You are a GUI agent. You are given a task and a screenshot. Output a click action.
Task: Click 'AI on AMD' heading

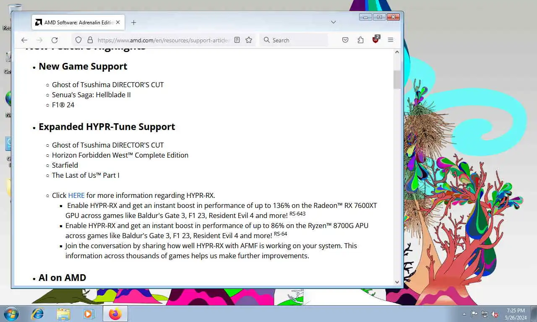coord(63,278)
